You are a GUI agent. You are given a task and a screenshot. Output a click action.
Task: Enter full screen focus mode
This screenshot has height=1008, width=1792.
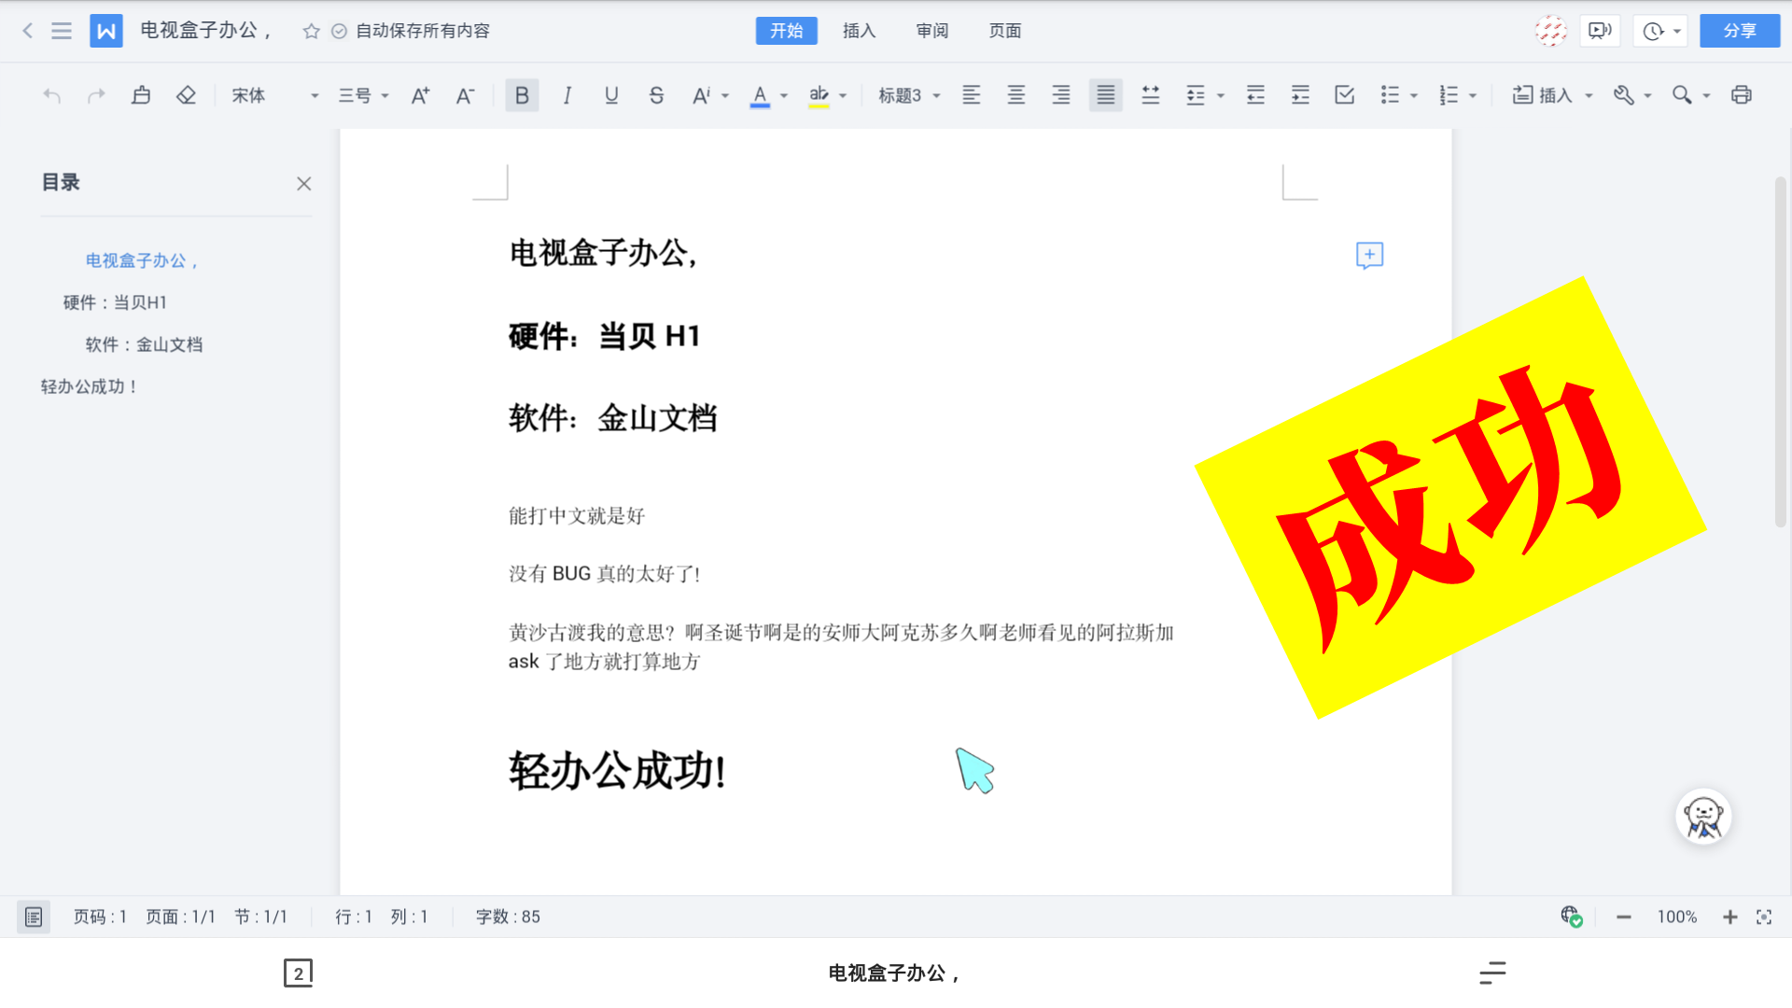pos(1764,917)
